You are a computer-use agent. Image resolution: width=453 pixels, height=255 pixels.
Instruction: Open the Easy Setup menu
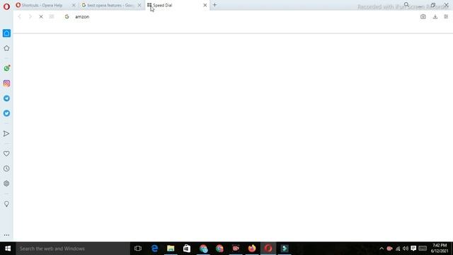(x=446, y=17)
